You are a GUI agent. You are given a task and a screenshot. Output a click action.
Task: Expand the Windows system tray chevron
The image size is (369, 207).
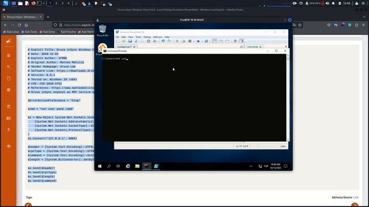coord(251,166)
